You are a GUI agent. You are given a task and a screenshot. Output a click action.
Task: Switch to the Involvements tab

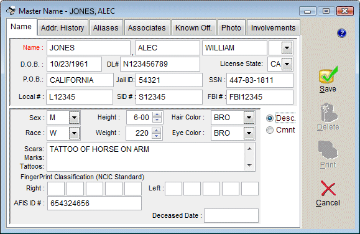[273, 28]
